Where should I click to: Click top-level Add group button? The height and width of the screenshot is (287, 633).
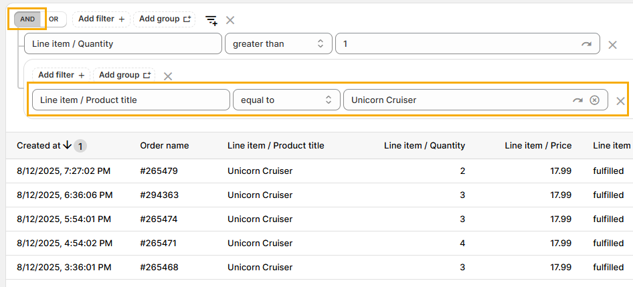click(164, 19)
